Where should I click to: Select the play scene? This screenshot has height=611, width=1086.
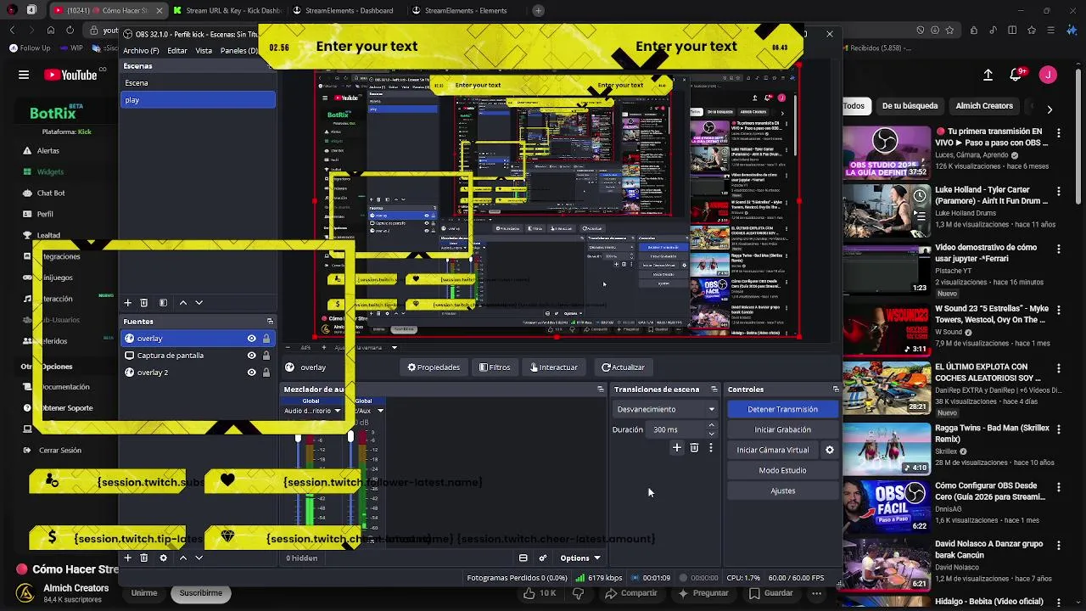[x=198, y=100]
